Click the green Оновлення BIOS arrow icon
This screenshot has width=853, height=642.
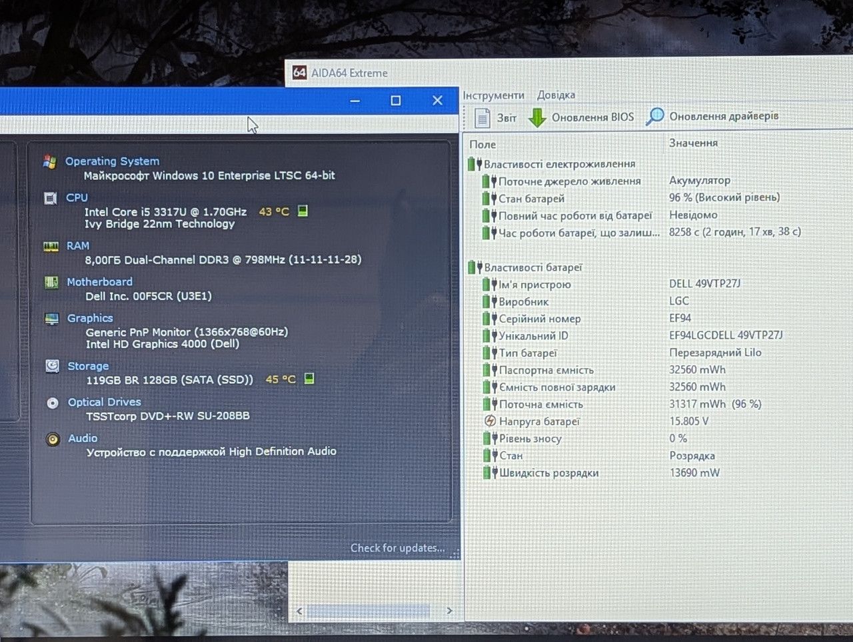click(537, 117)
